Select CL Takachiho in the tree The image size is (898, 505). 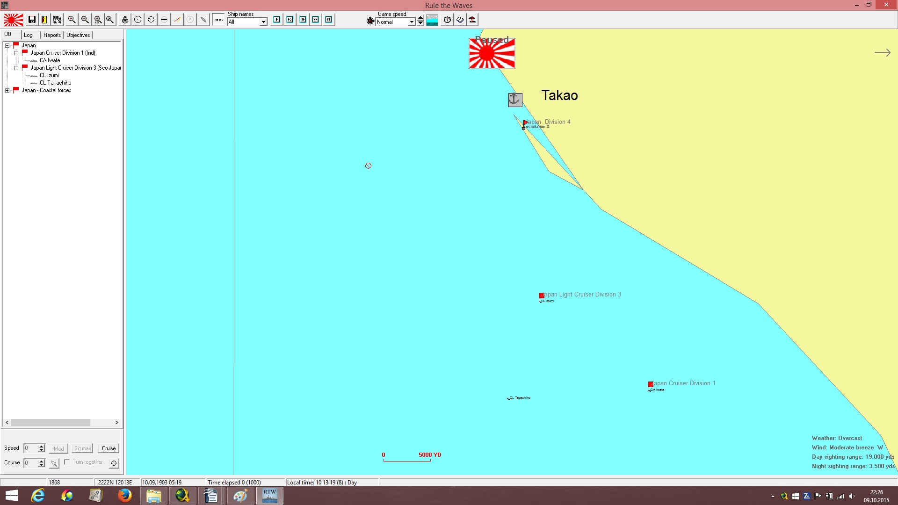click(56, 83)
